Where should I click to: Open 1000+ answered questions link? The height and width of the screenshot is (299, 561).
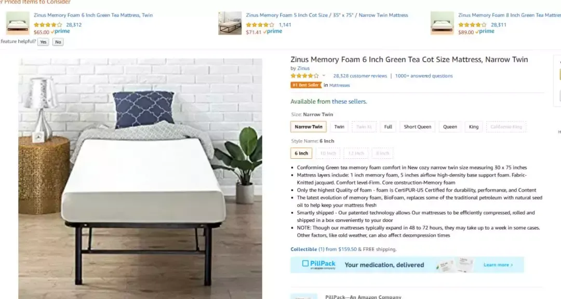424,76
